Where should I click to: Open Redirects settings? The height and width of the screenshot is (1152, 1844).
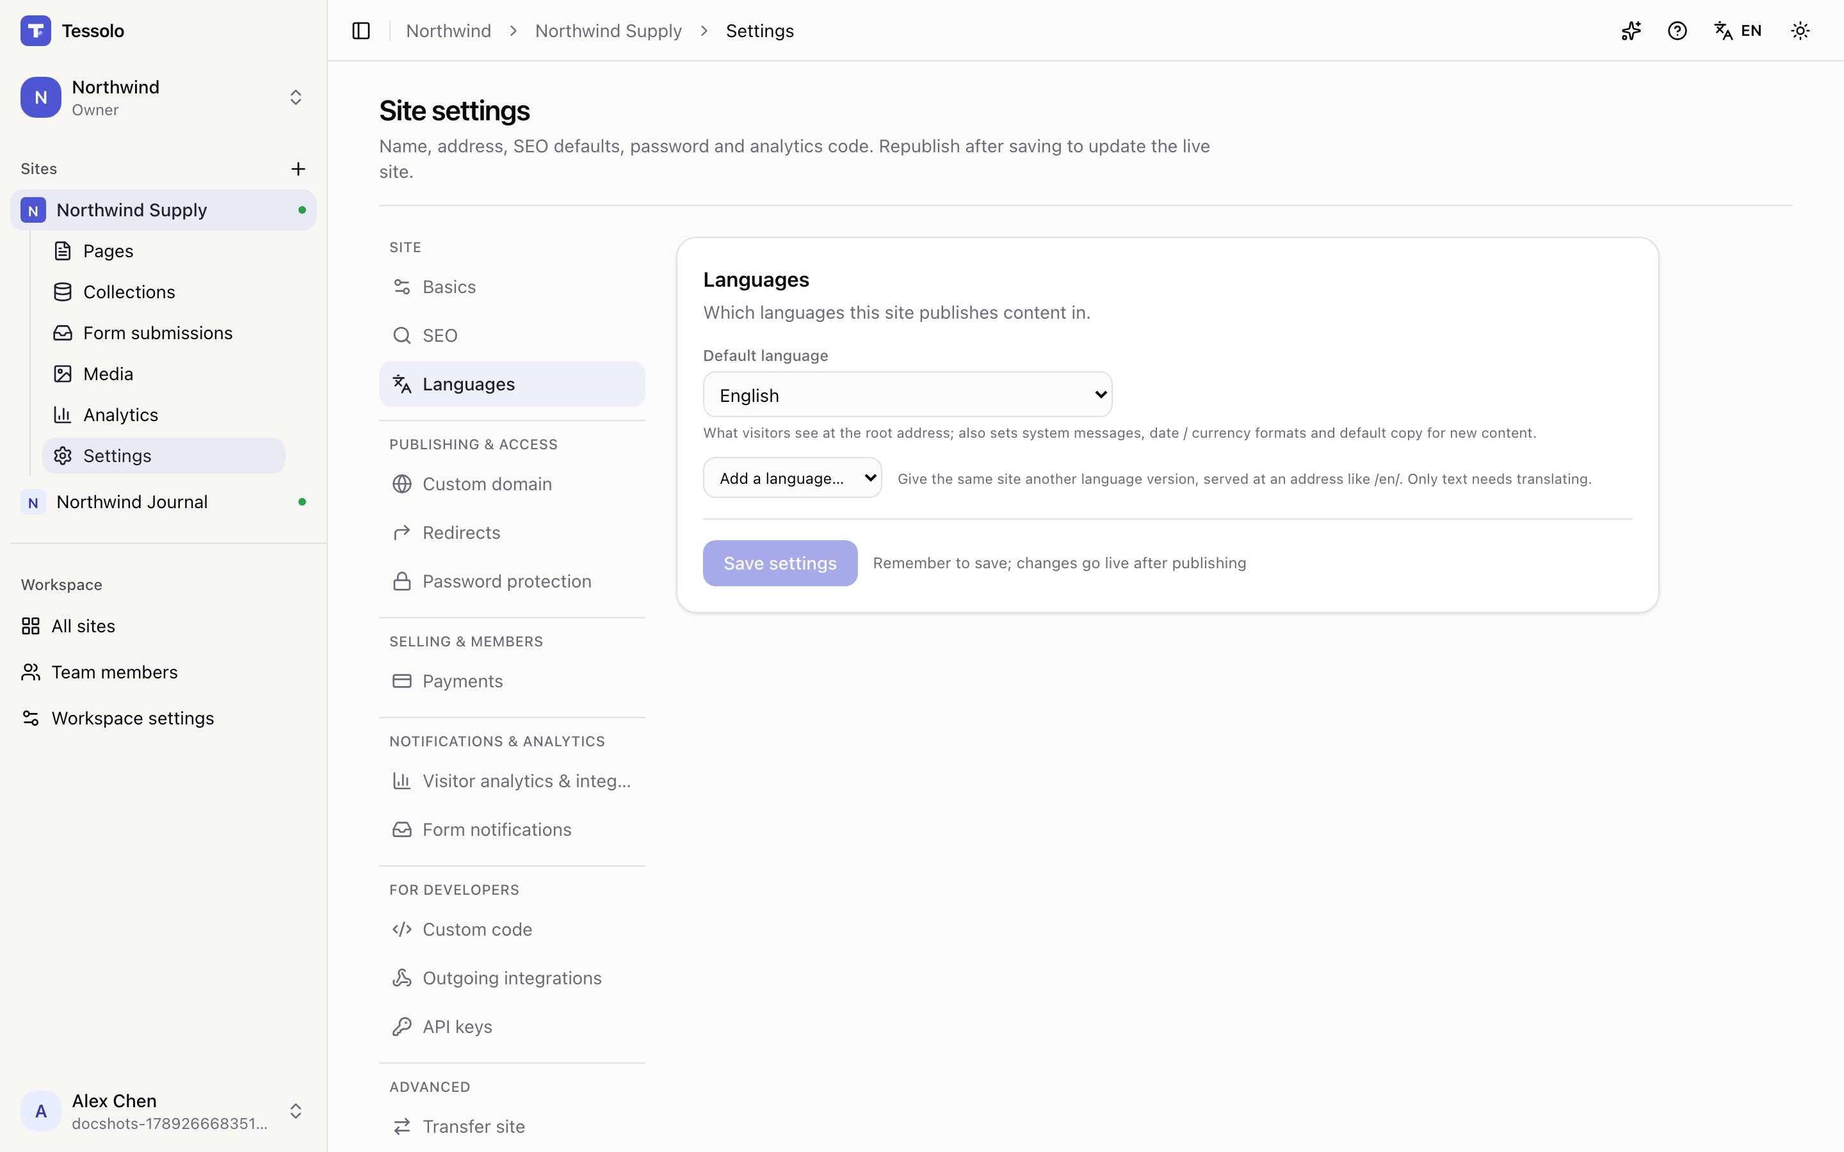coord(512,532)
